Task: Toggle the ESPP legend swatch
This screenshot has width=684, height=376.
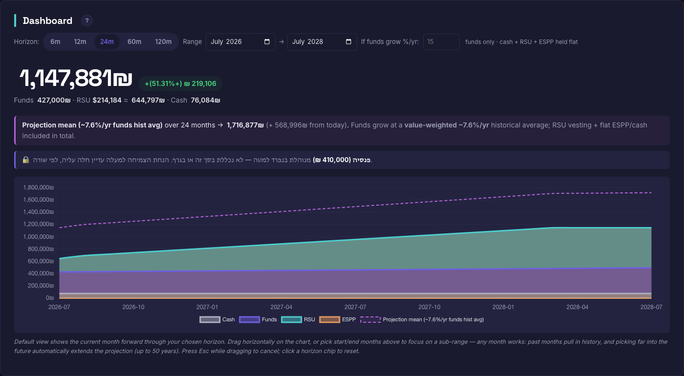Action: [329, 320]
